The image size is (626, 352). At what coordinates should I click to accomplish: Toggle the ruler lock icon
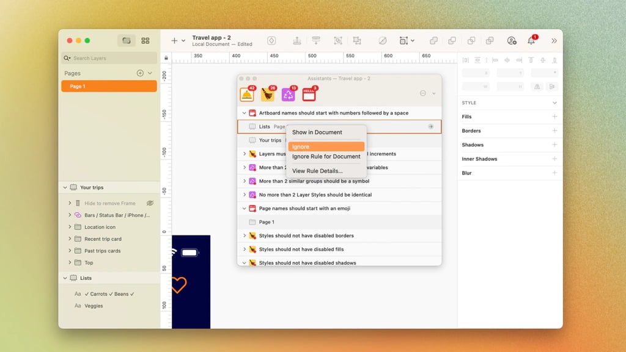coord(166,58)
